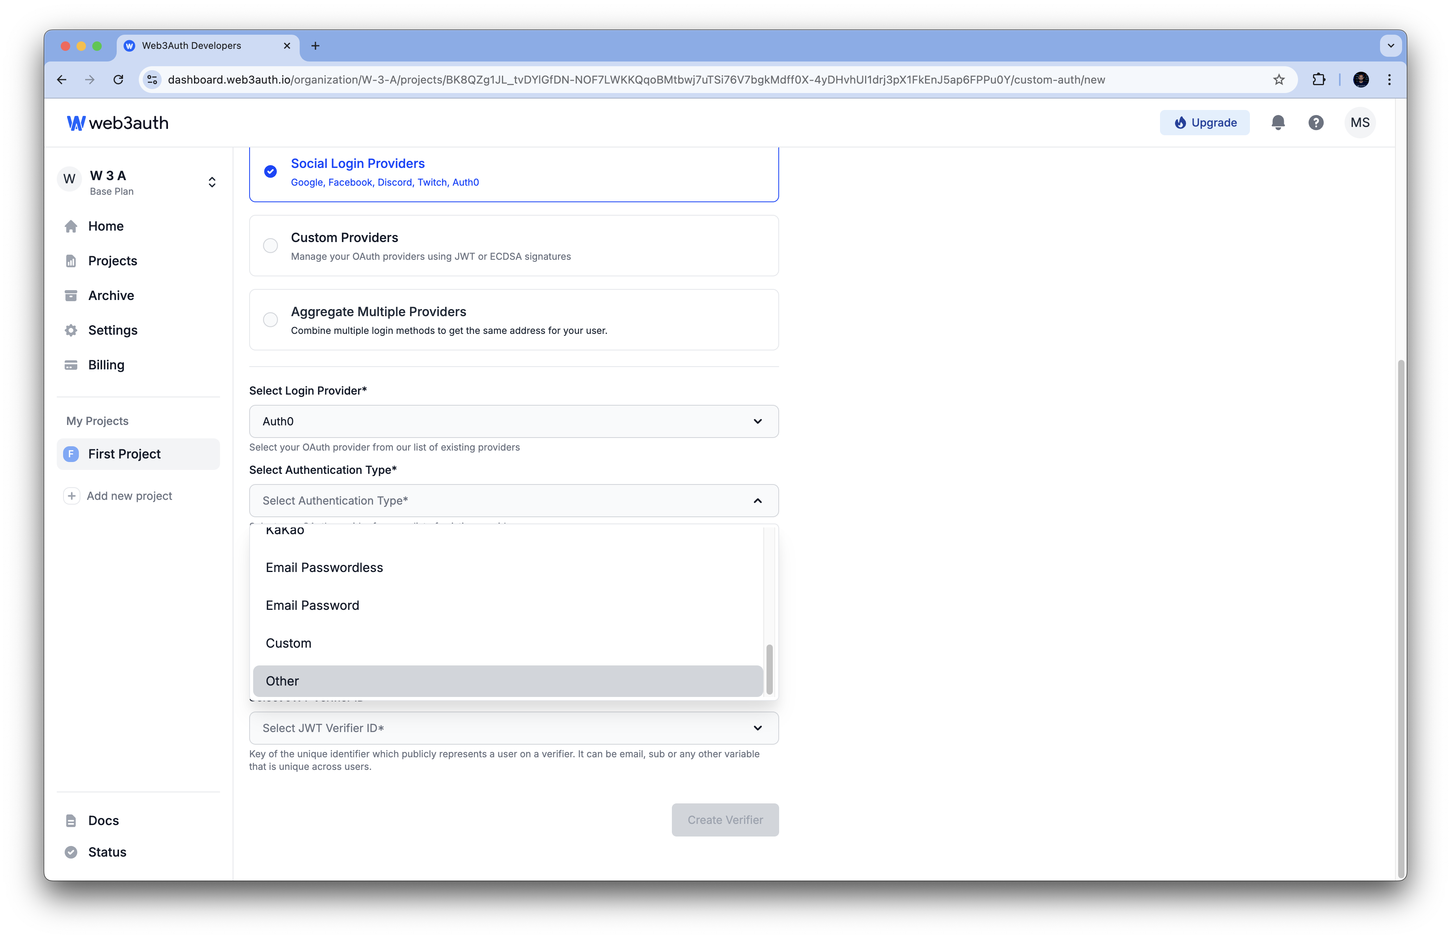Select the Custom Providers radio button

click(x=271, y=245)
